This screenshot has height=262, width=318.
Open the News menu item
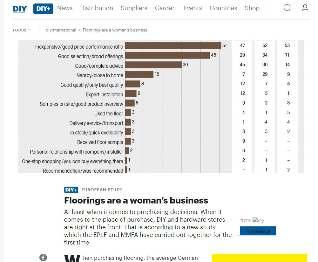(65, 8)
